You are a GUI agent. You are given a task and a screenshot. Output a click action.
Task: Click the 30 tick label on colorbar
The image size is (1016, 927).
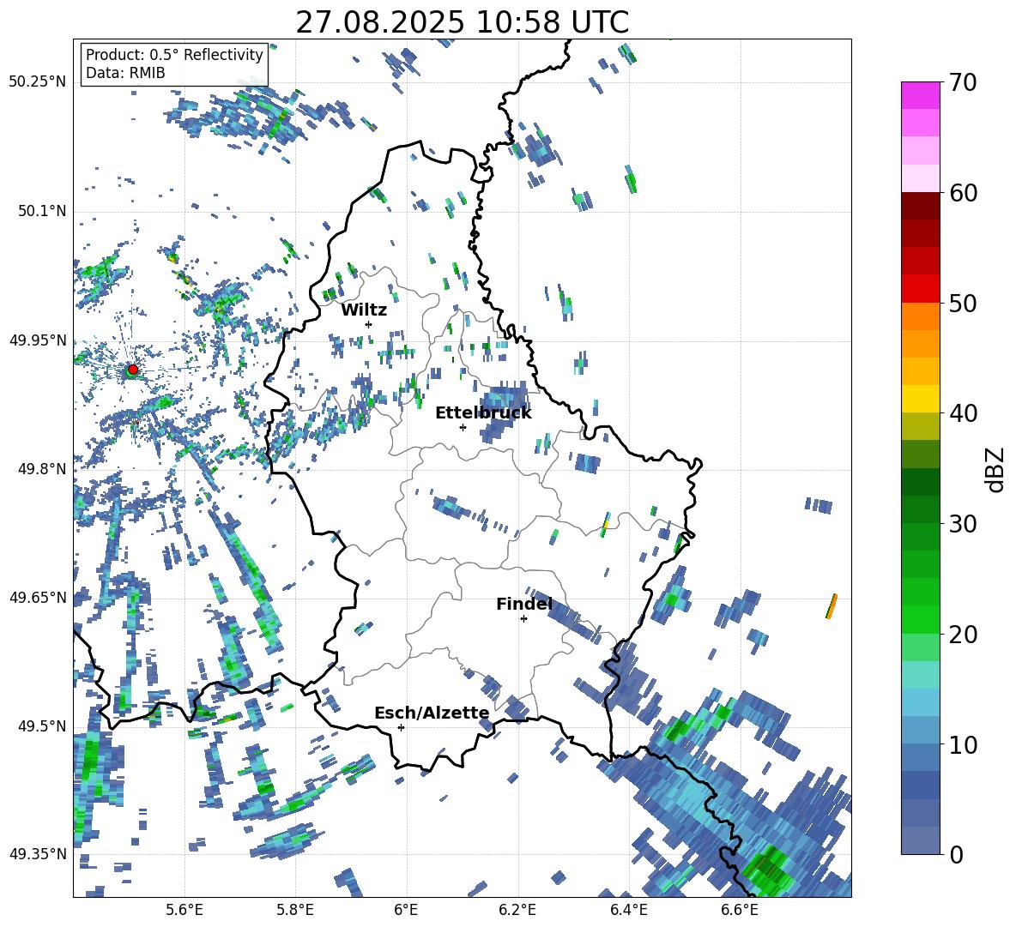tap(963, 524)
